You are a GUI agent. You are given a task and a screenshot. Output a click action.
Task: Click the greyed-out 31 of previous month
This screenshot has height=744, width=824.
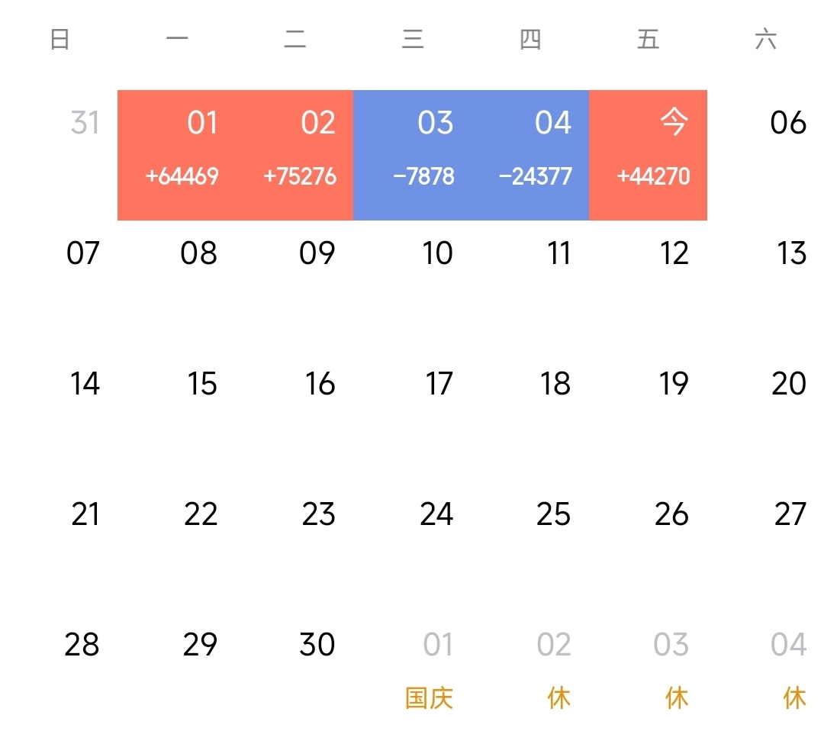85,122
